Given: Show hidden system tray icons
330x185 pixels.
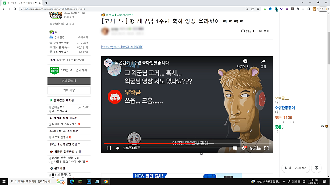Looking at the screenshot, I should coord(284,182).
